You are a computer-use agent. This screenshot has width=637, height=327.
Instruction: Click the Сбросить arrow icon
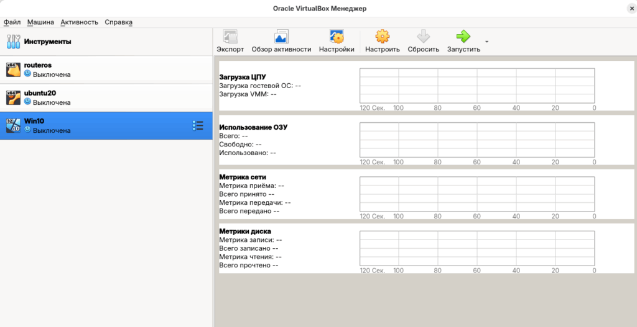click(423, 37)
